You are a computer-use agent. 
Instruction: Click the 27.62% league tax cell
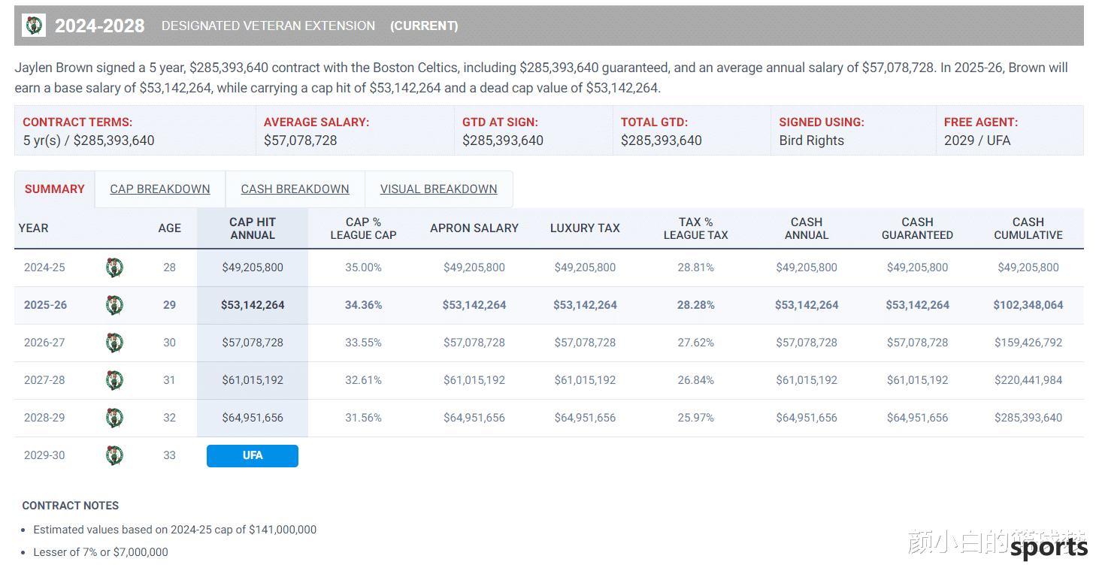coord(696,343)
